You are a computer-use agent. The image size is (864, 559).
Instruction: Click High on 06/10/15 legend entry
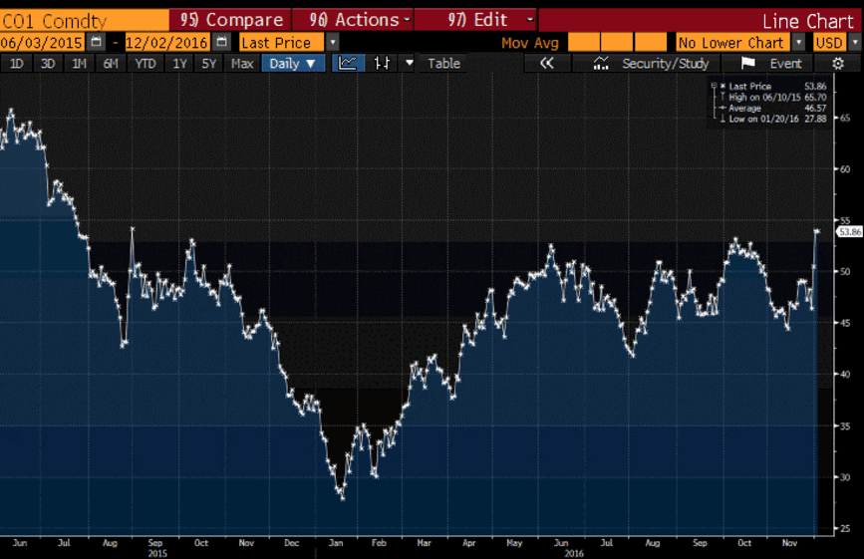(x=772, y=97)
